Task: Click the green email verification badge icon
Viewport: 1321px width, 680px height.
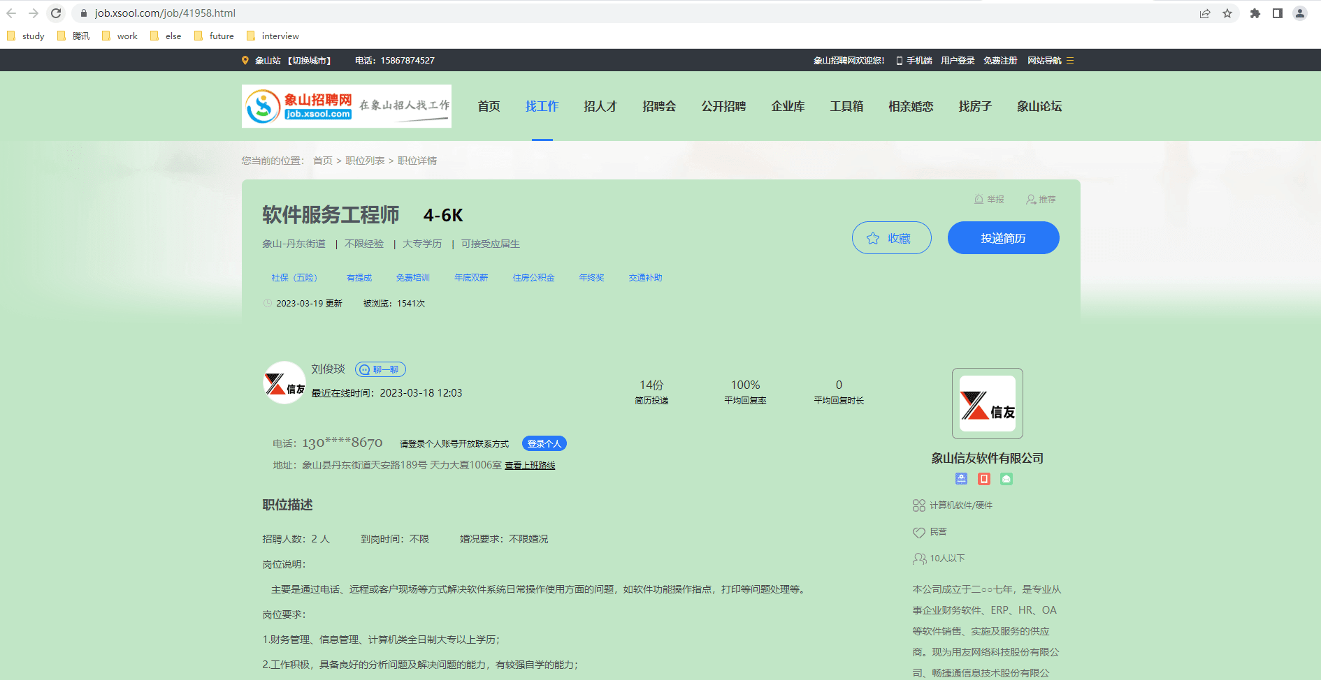Action: tap(1006, 479)
